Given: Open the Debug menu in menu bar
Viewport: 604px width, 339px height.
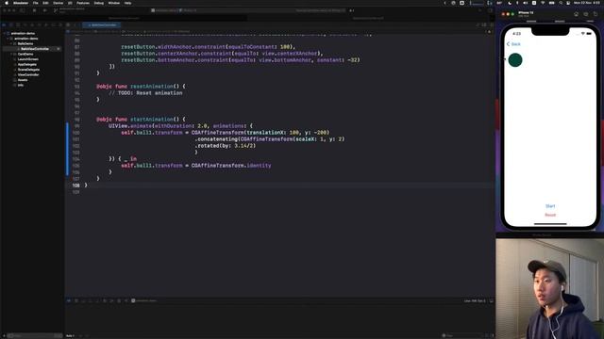Looking at the screenshot, I should coord(99,3).
